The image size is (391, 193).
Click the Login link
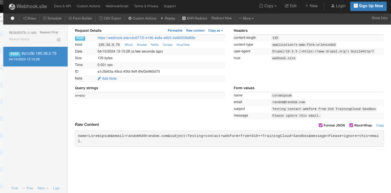[338, 6]
